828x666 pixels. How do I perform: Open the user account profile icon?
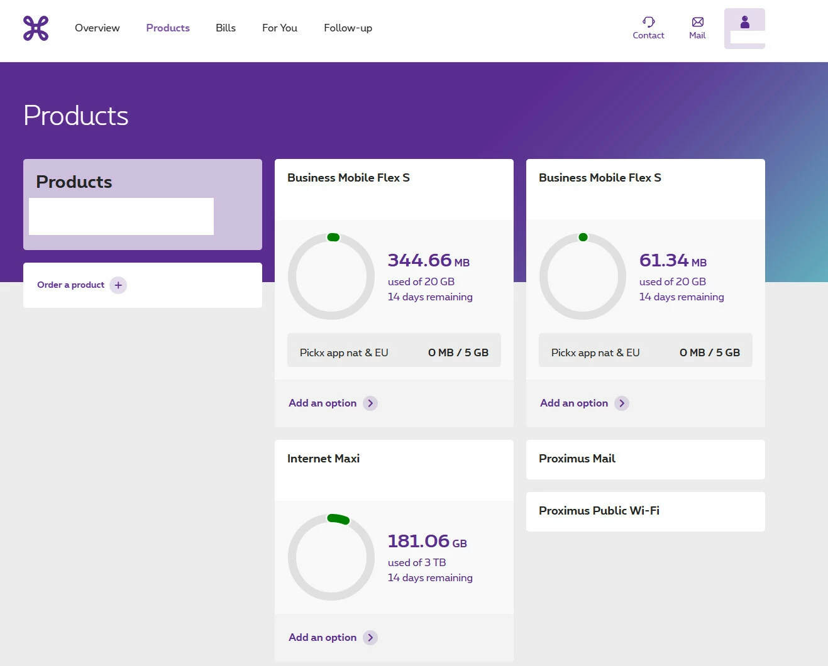(744, 23)
